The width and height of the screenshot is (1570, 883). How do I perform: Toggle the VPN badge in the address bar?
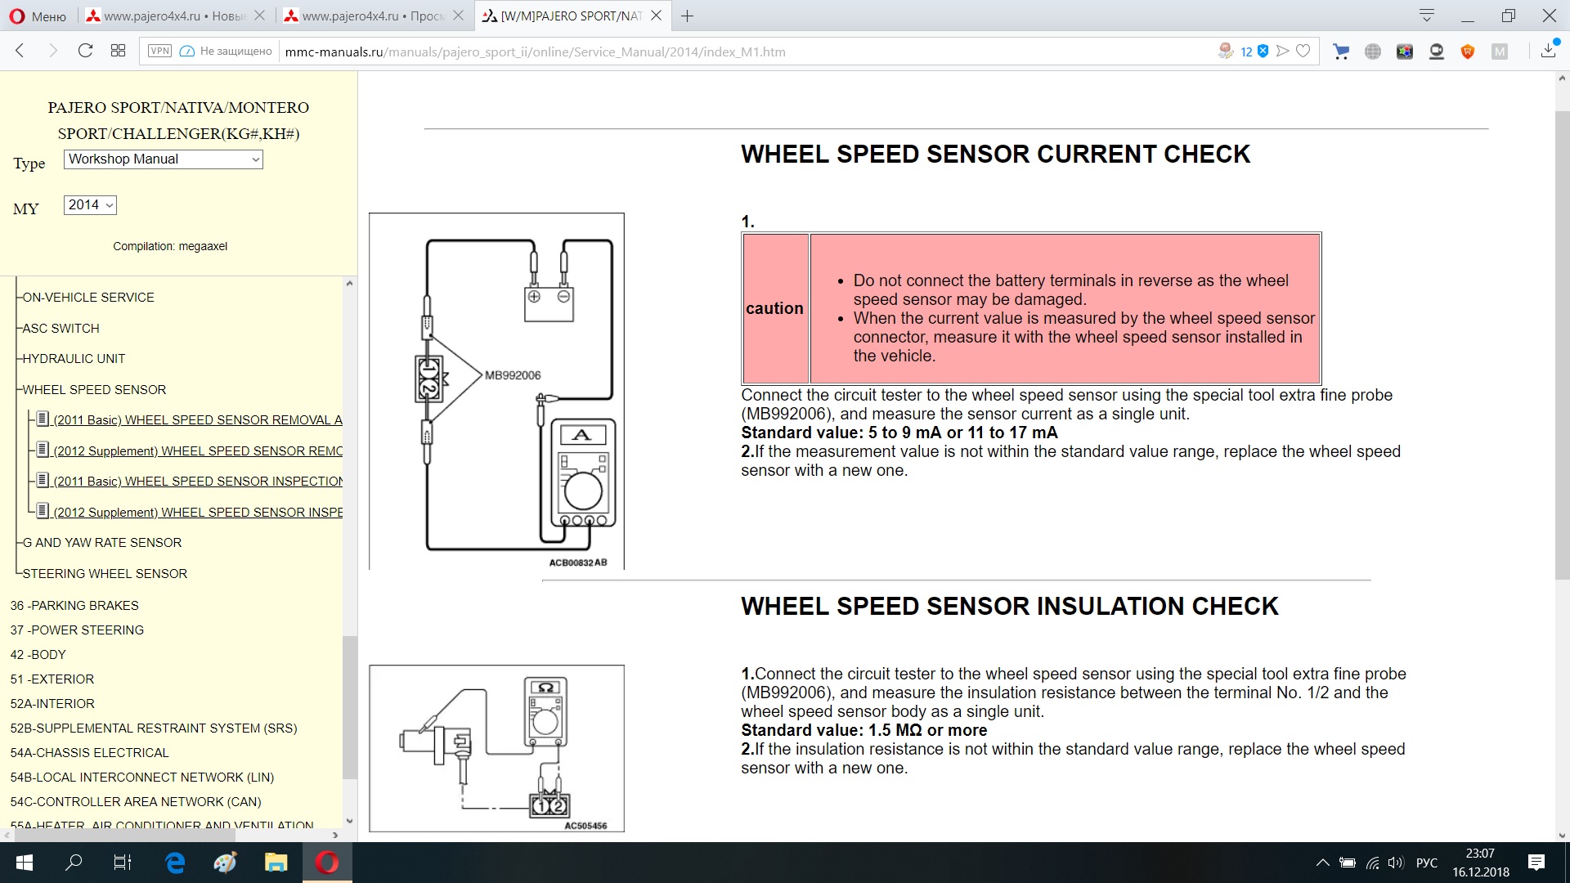click(159, 51)
